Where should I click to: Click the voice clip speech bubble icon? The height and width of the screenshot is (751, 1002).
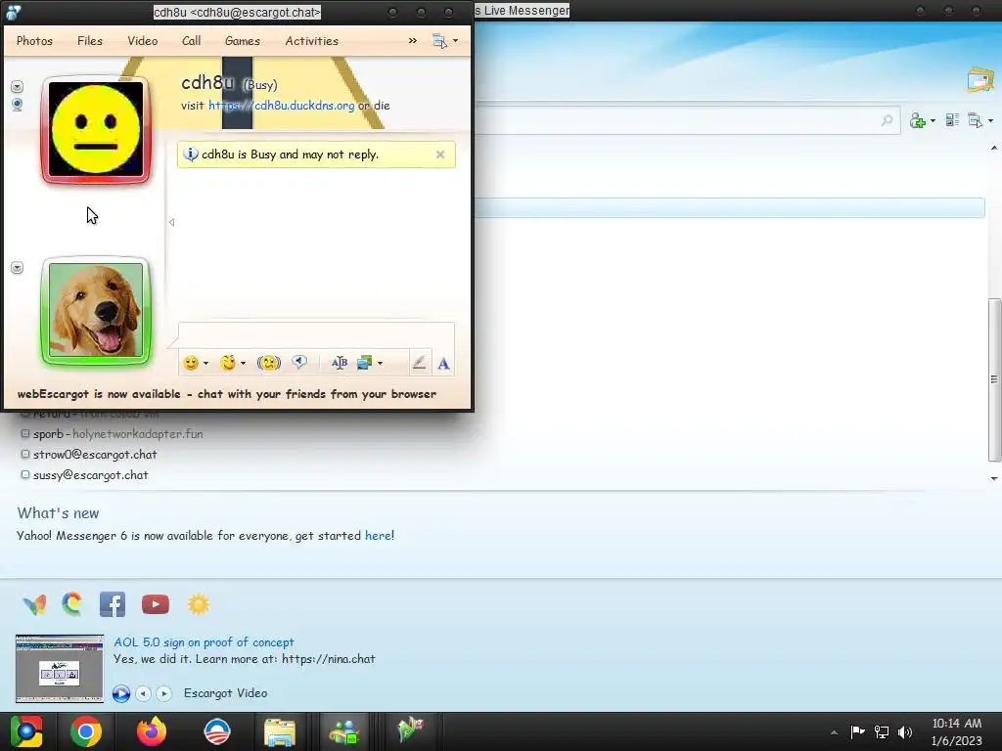pos(299,363)
